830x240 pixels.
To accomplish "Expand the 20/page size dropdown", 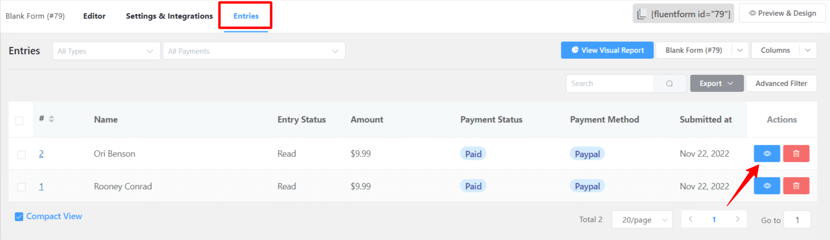I will [642, 220].
